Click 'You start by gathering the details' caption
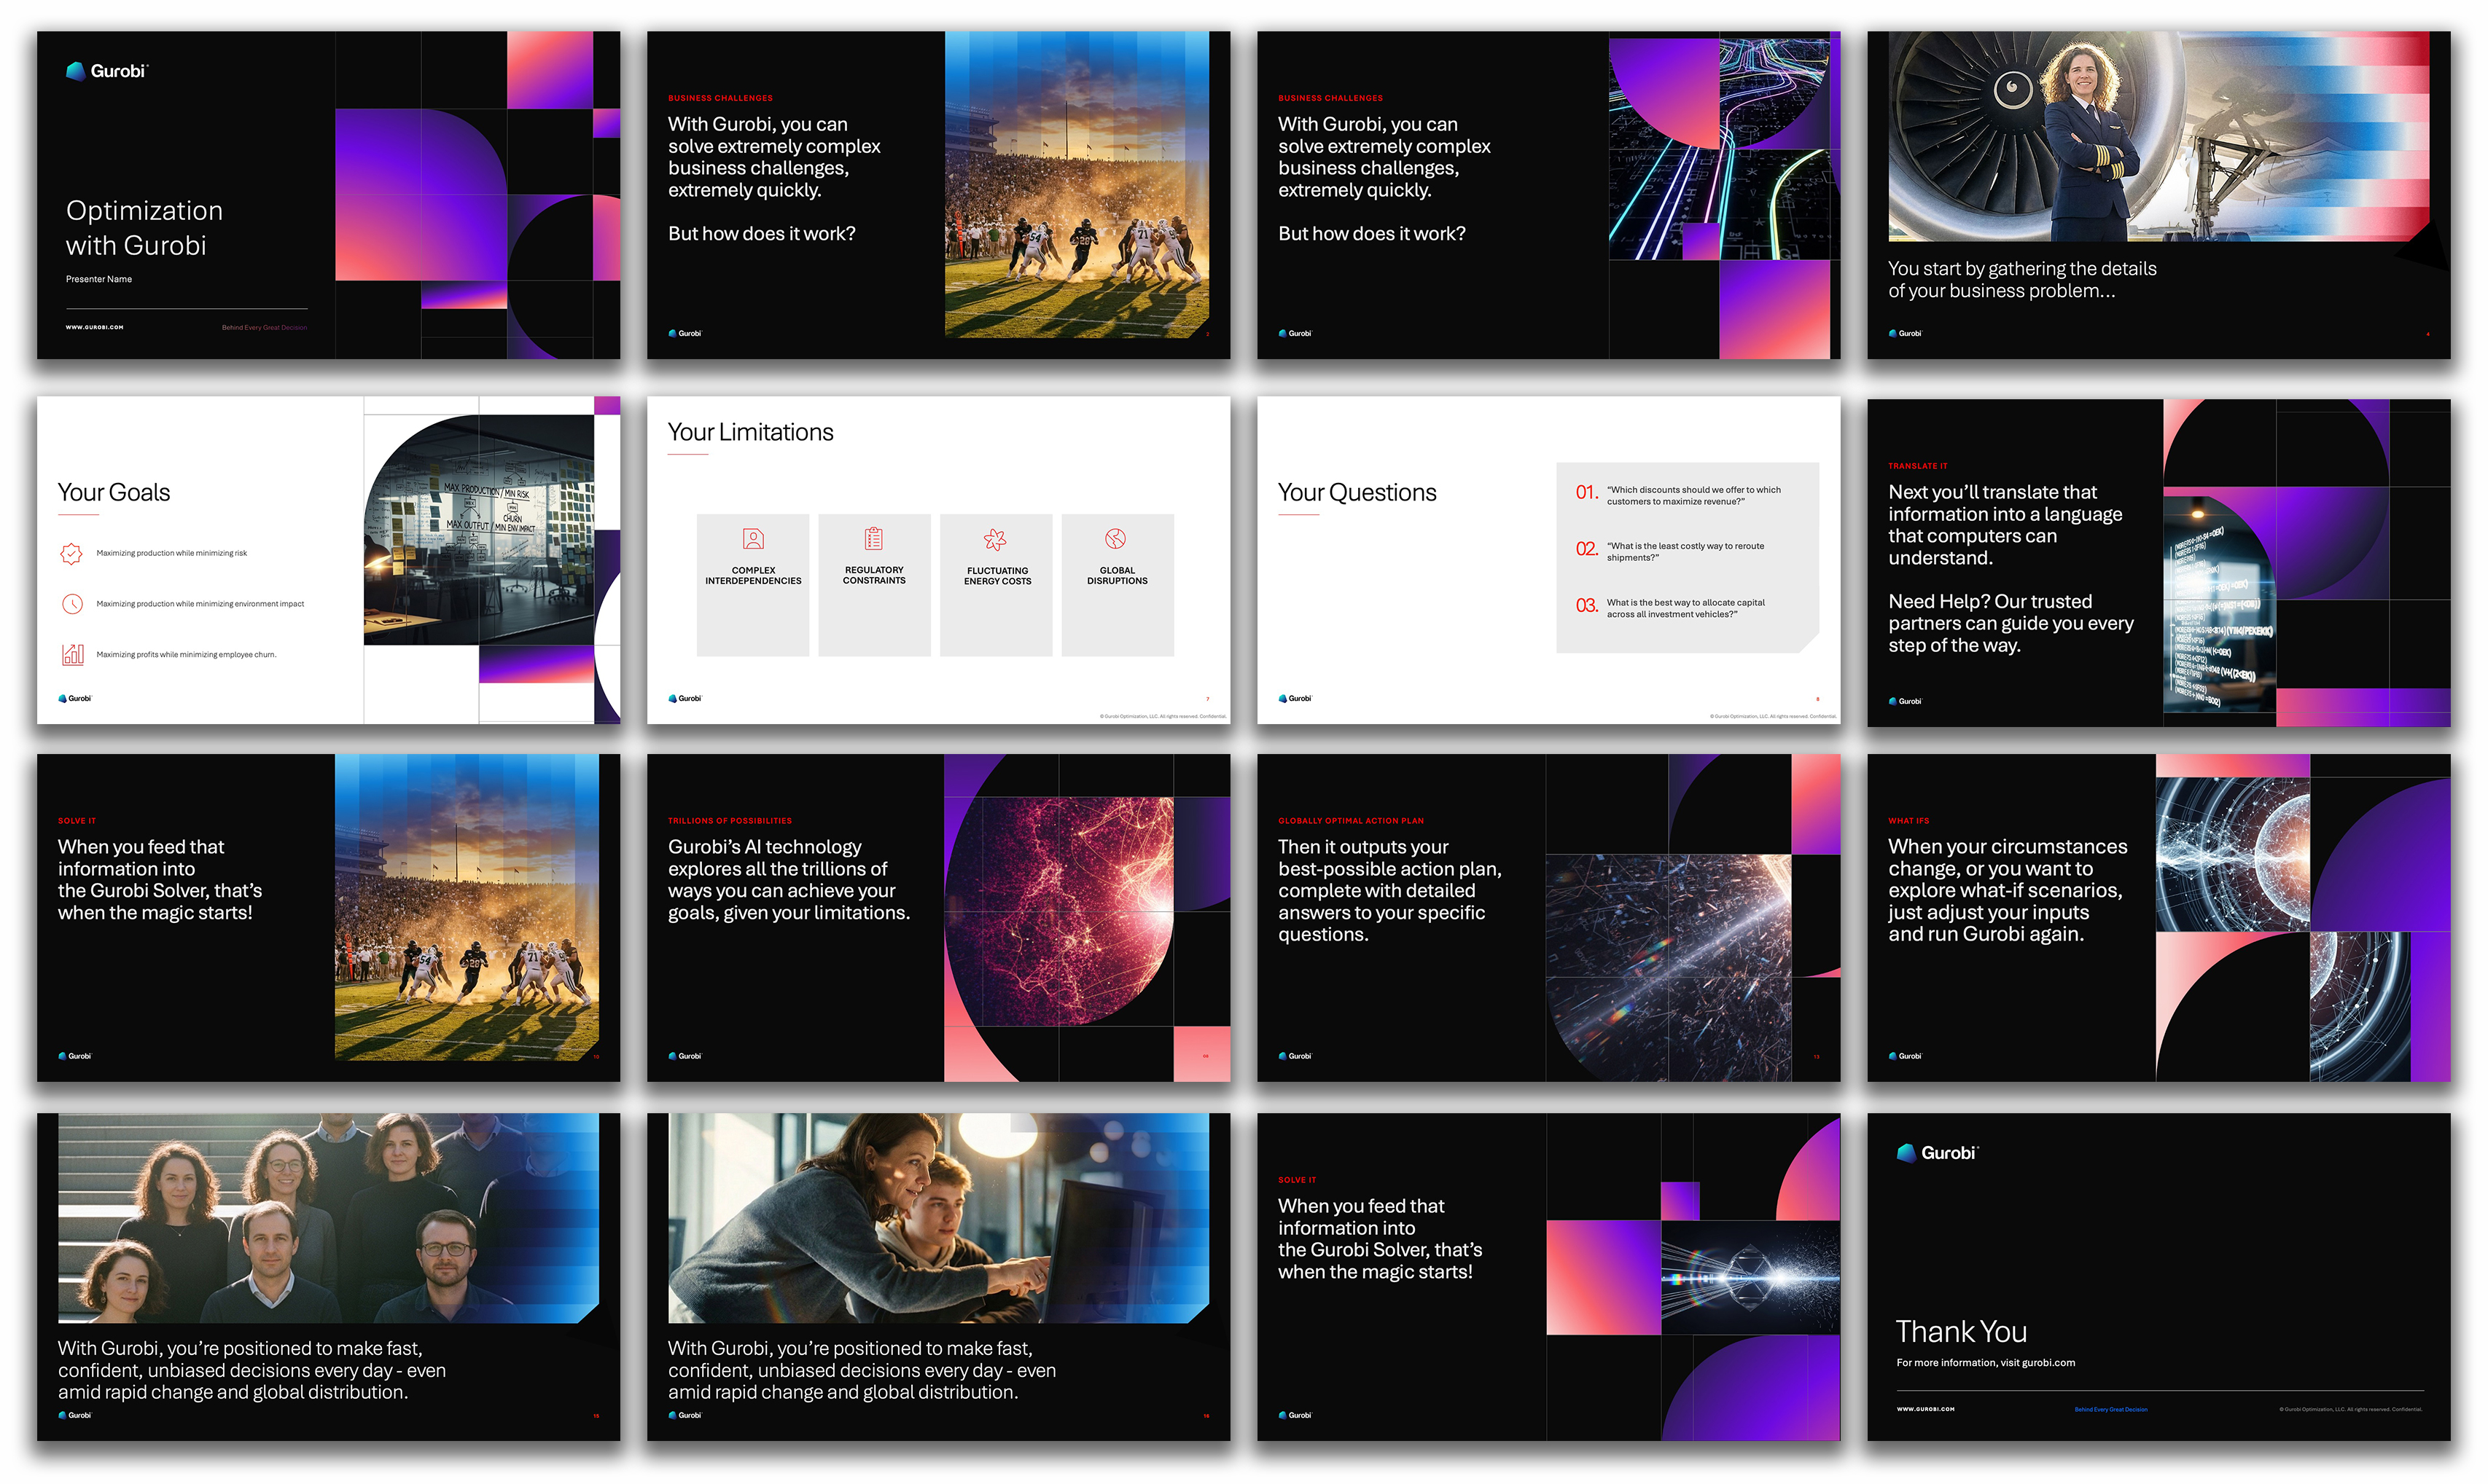This screenshot has height=1484, width=2488. [x=2023, y=280]
